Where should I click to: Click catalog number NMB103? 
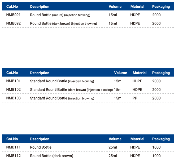pos(14,98)
